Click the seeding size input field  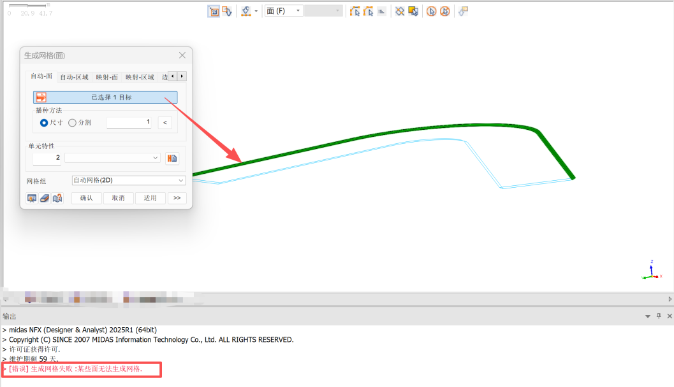129,122
